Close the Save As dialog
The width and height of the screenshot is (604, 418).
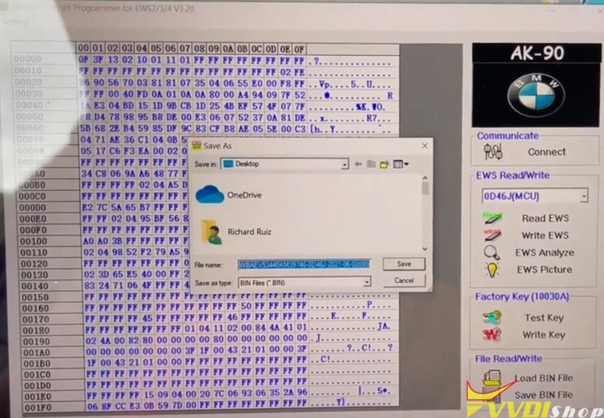(x=424, y=146)
